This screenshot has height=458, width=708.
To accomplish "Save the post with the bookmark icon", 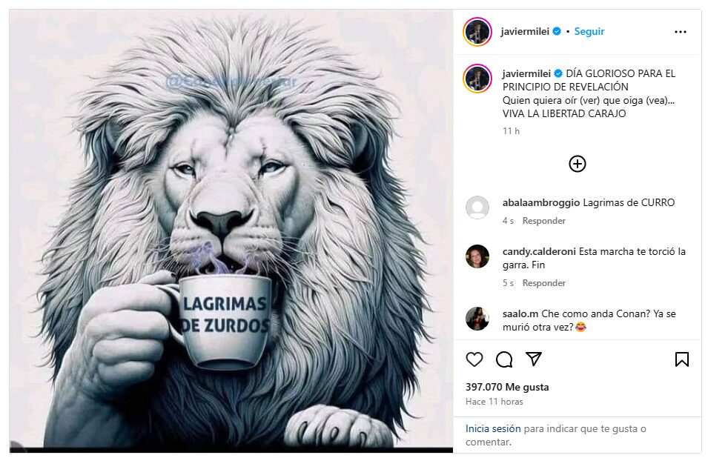I will point(682,359).
